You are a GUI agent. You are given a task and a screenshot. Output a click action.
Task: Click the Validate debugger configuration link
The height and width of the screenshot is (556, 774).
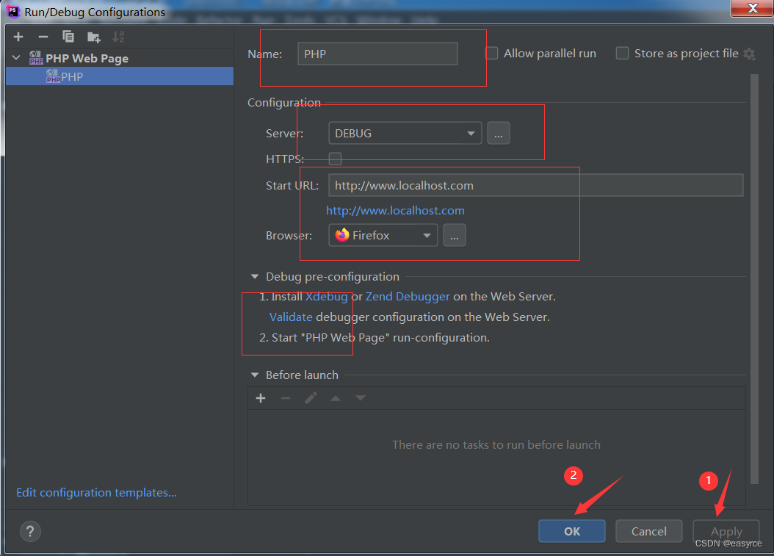(291, 317)
